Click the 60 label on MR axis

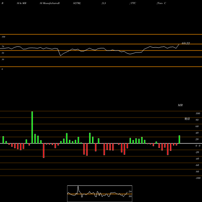(197, 126)
